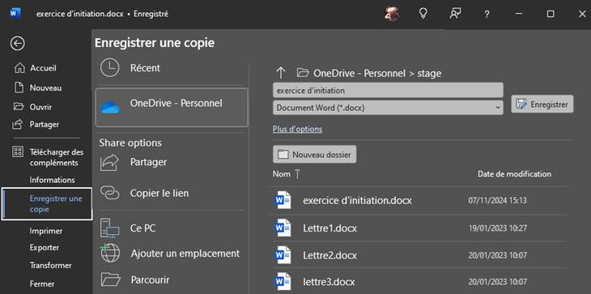The height and width of the screenshot is (294, 591).
Task: Select lettre3.docx in file list
Action: 419,282
